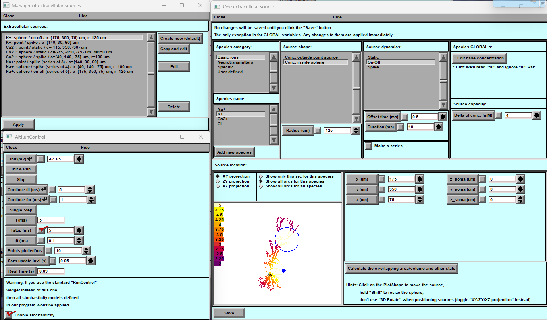This screenshot has width=547, height=320.
Task: Pick Ca2+ in Species name list
Action: pyautogui.click(x=223, y=119)
